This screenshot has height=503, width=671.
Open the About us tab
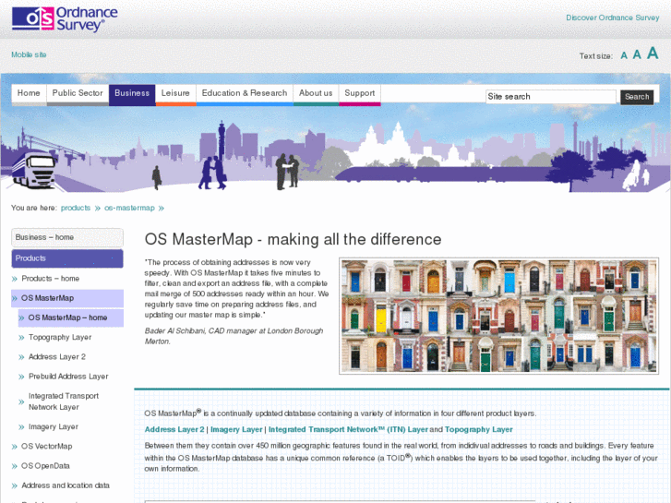pyautogui.click(x=316, y=94)
